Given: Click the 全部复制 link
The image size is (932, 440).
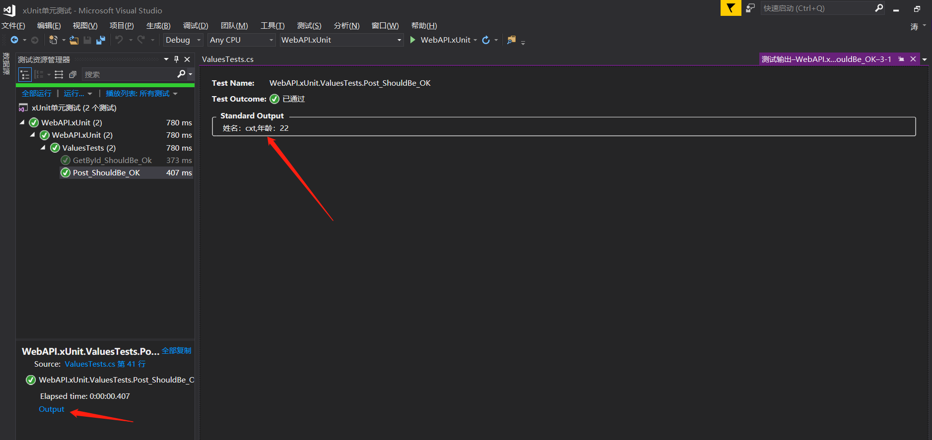Looking at the screenshot, I should [x=177, y=351].
